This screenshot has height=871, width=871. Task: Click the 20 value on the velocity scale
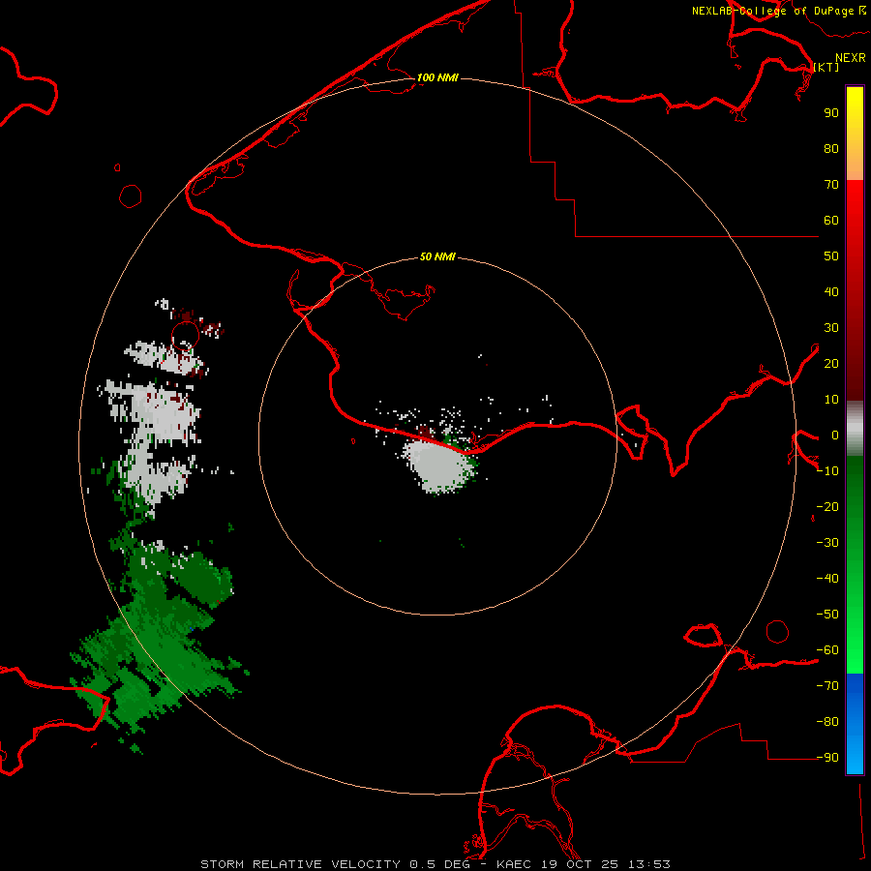[831, 363]
